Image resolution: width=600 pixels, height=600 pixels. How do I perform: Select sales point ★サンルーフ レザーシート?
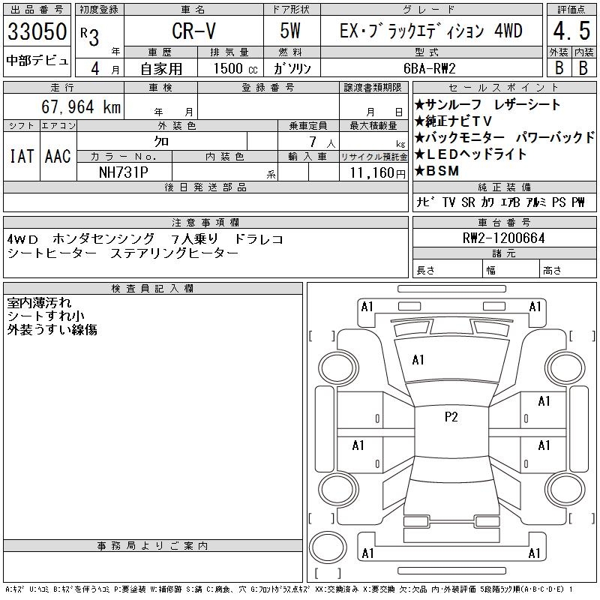click(x=487, y=104)
